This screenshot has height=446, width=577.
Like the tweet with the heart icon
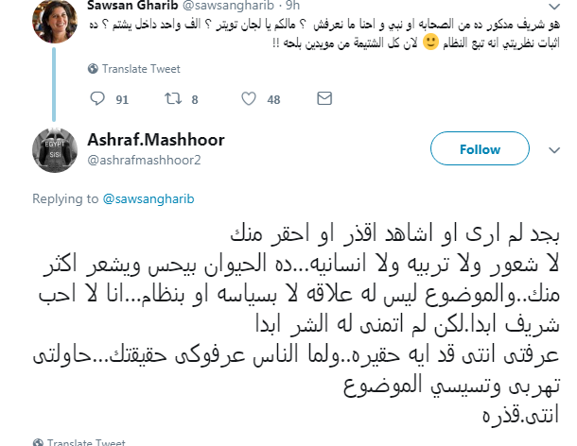(x=249, y=99)
